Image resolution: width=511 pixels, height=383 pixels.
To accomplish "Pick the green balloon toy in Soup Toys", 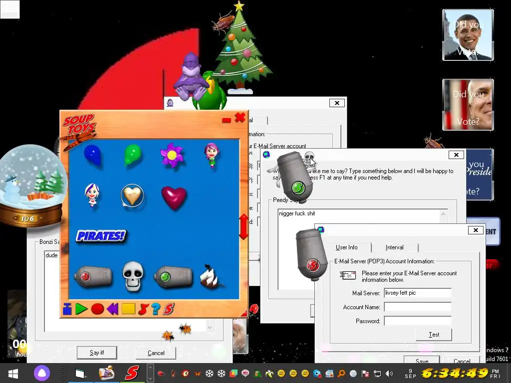I will click(x=133, y=155).
